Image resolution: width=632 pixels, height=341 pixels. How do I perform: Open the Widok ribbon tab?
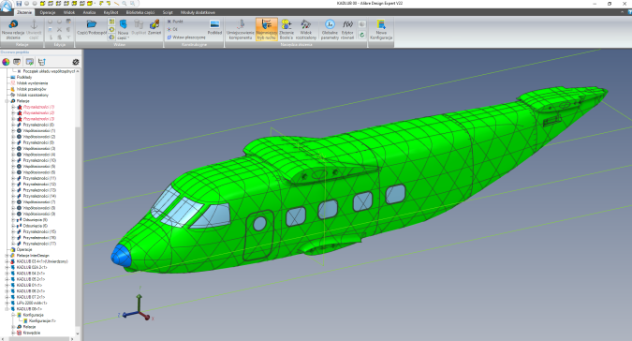pos(69,12)
